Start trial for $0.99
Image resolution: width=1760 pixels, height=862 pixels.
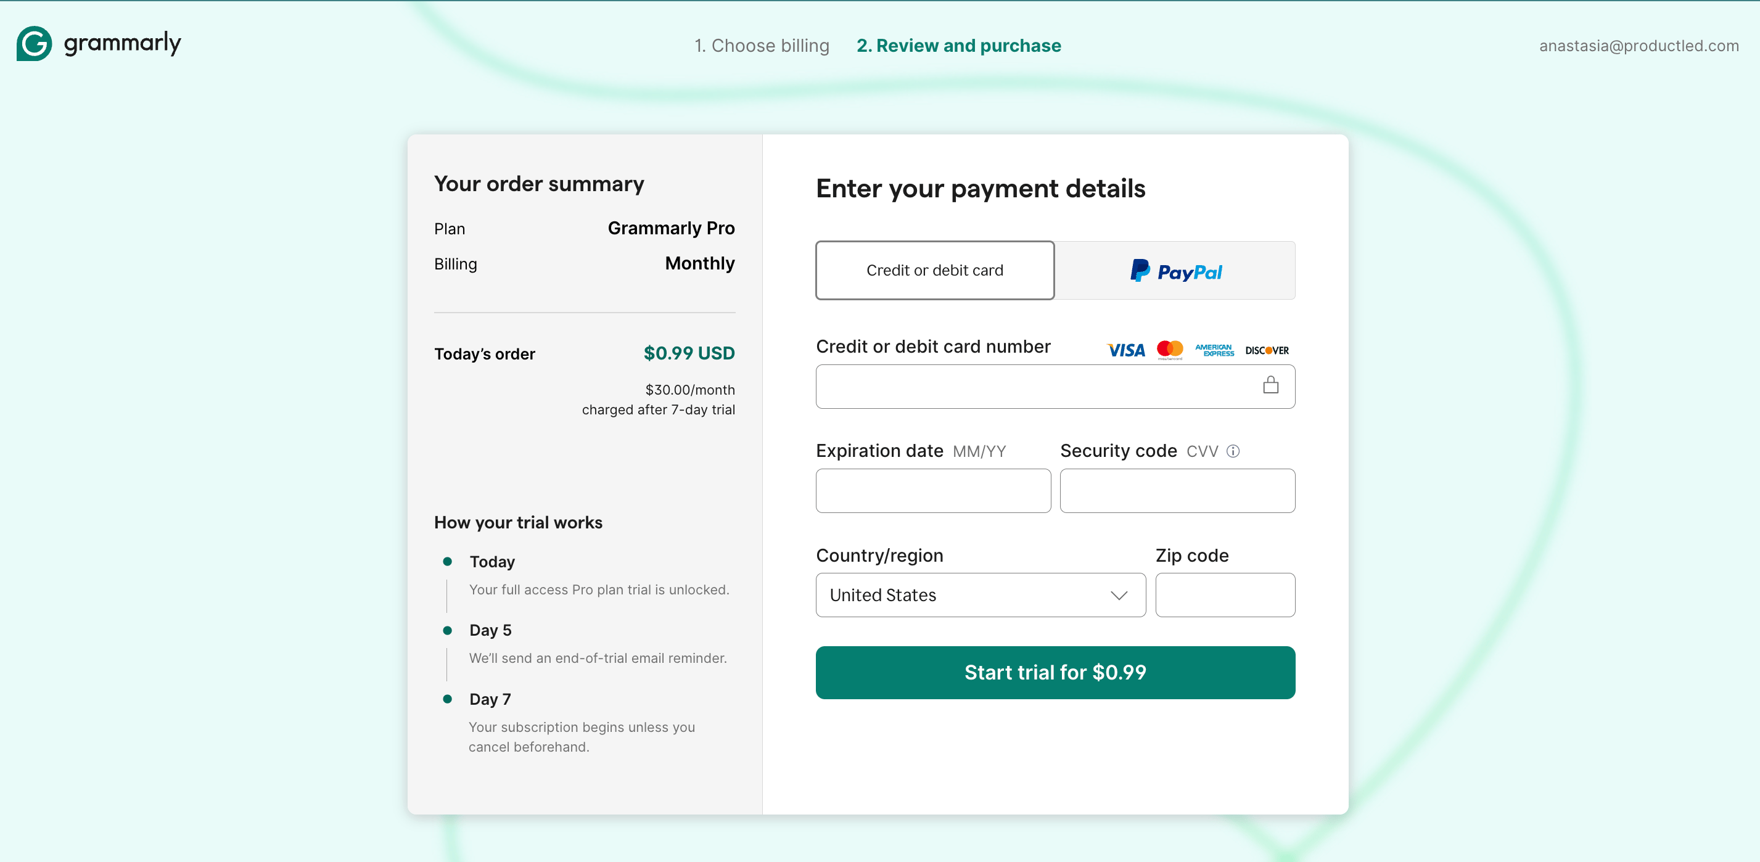pyautogui.click(x=1055, y=672)
